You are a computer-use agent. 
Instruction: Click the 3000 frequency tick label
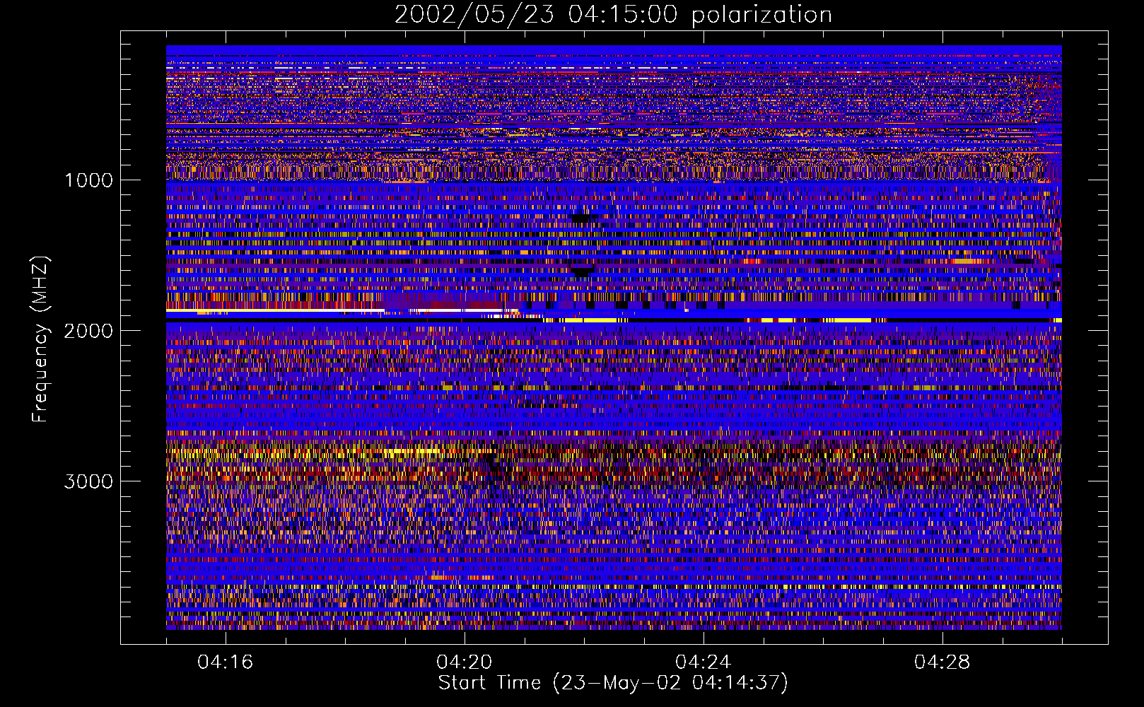point(88,481)
